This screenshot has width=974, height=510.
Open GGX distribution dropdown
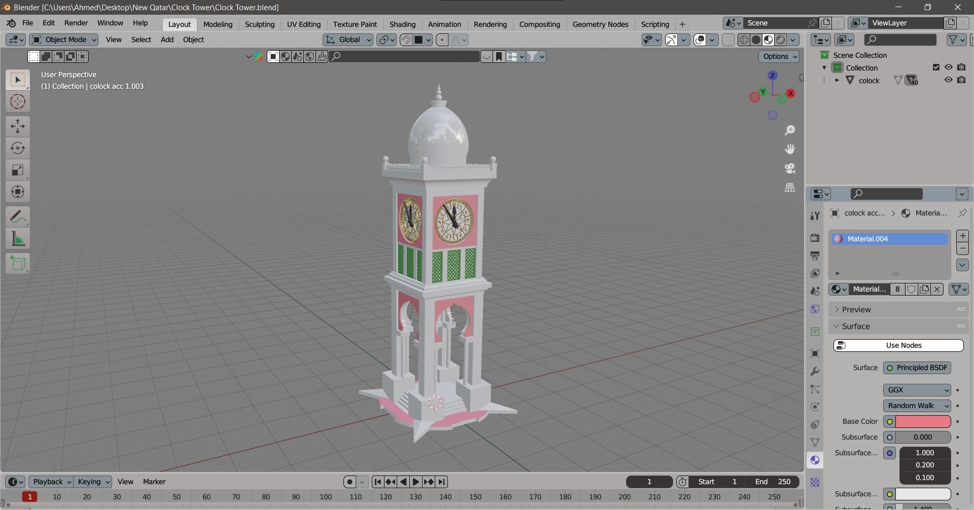pyautogui.click(x=917, y=390)
